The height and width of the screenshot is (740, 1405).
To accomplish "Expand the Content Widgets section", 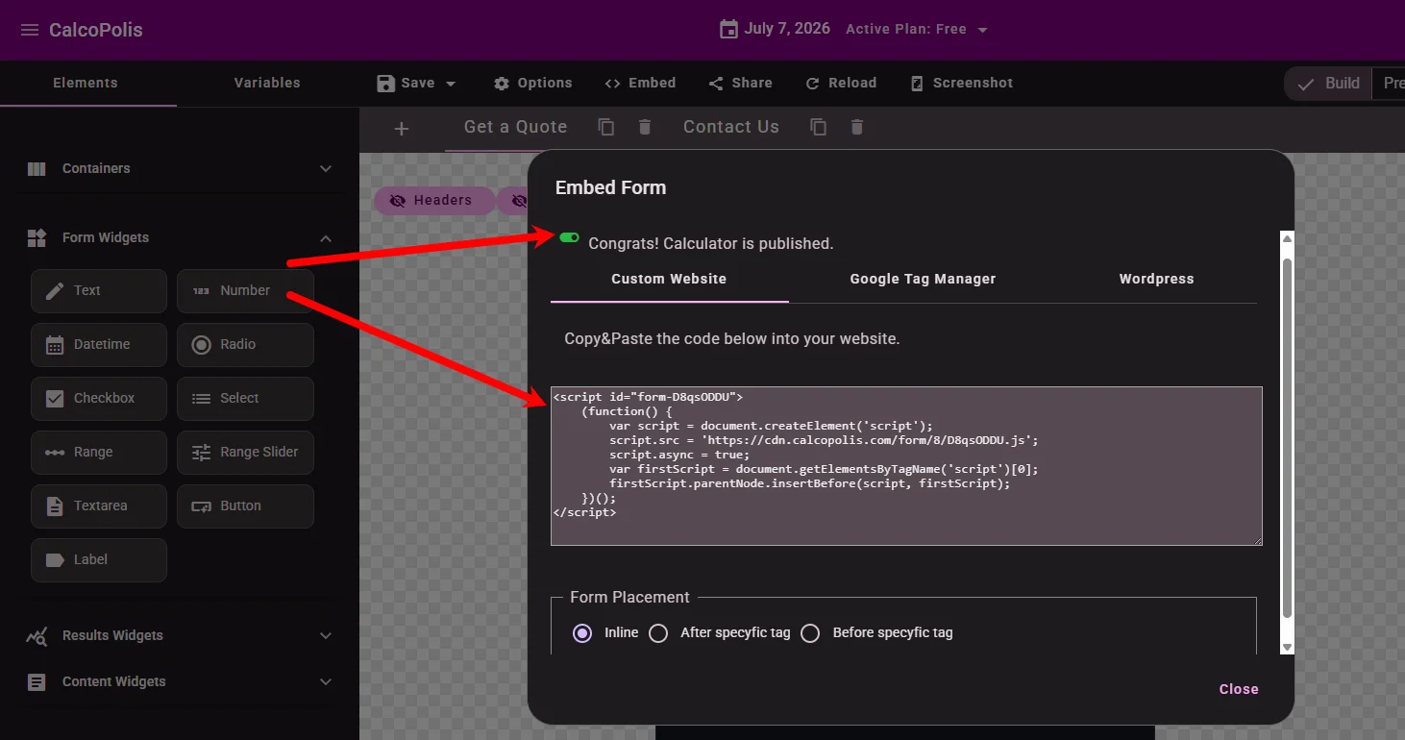I will (x=180, y=681).
